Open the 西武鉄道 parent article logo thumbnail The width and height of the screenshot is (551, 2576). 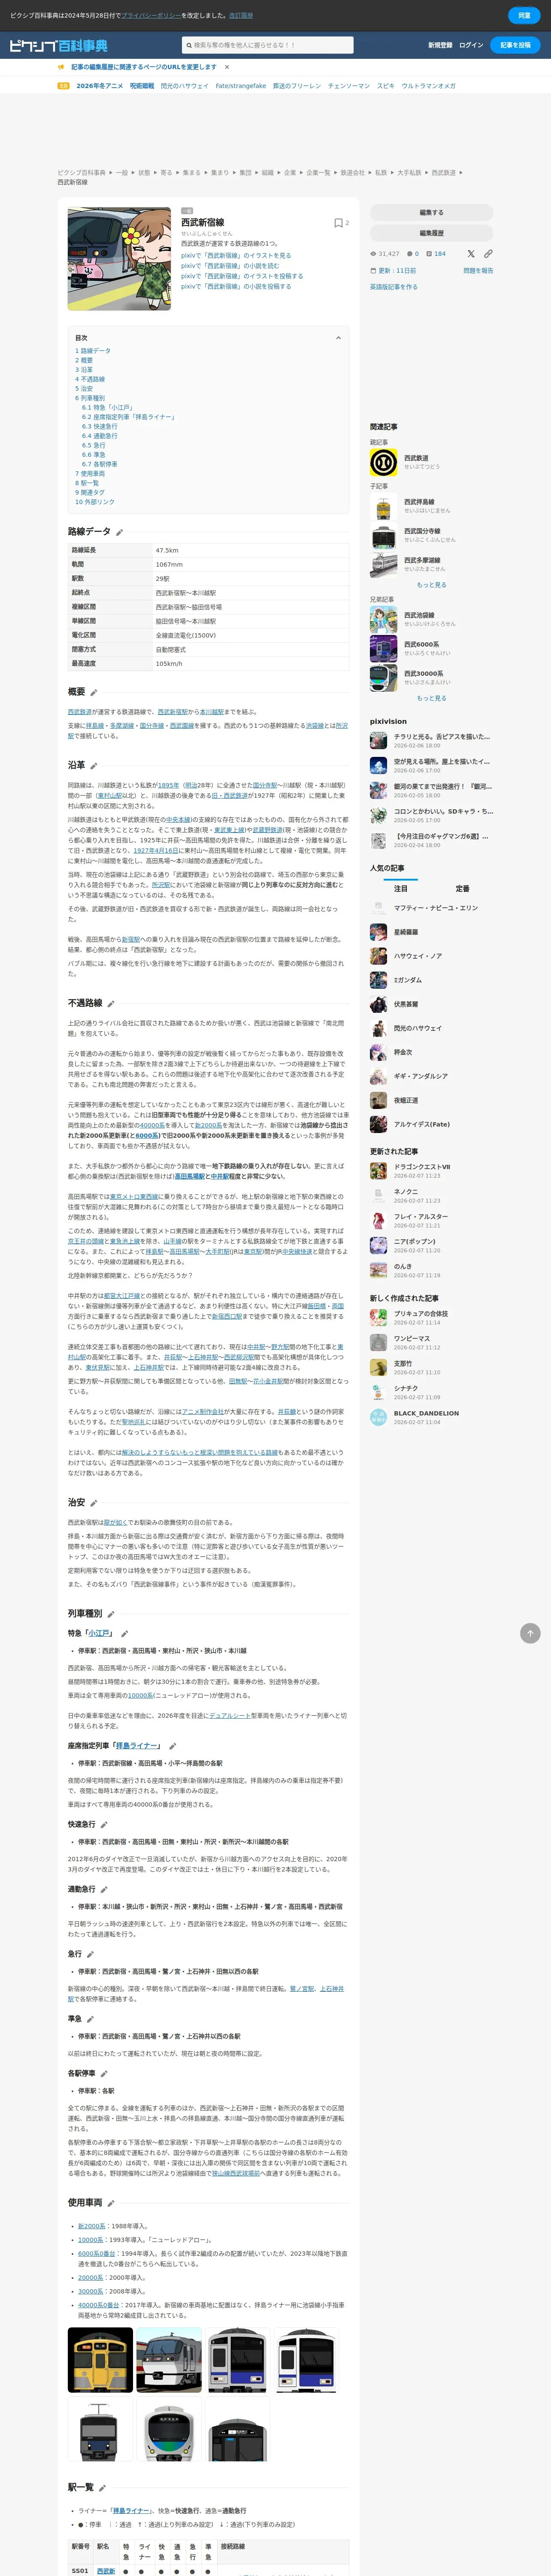tap(383, 462)
